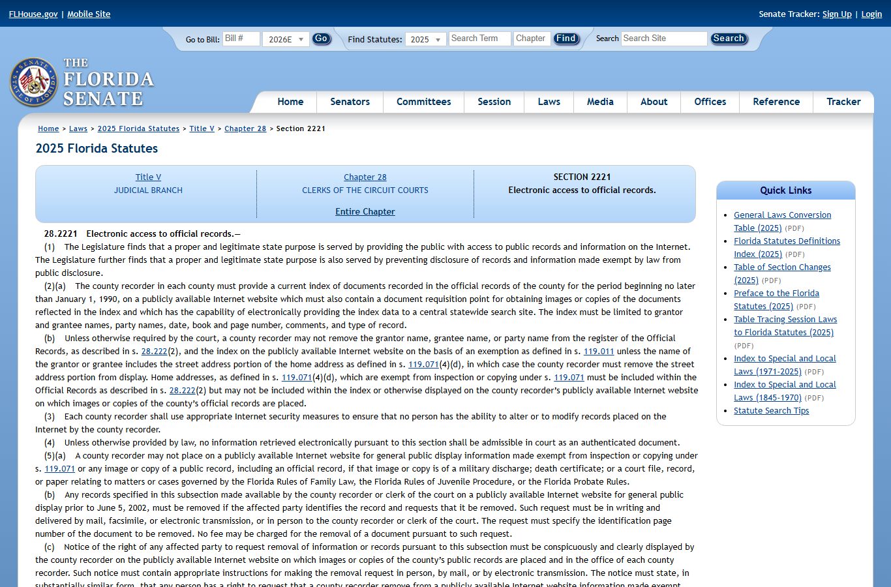The height and width of the screenshot is (587, 891).
Task: Focus the Search Site field
Action: pyautogui.click(x=664, y=38)
